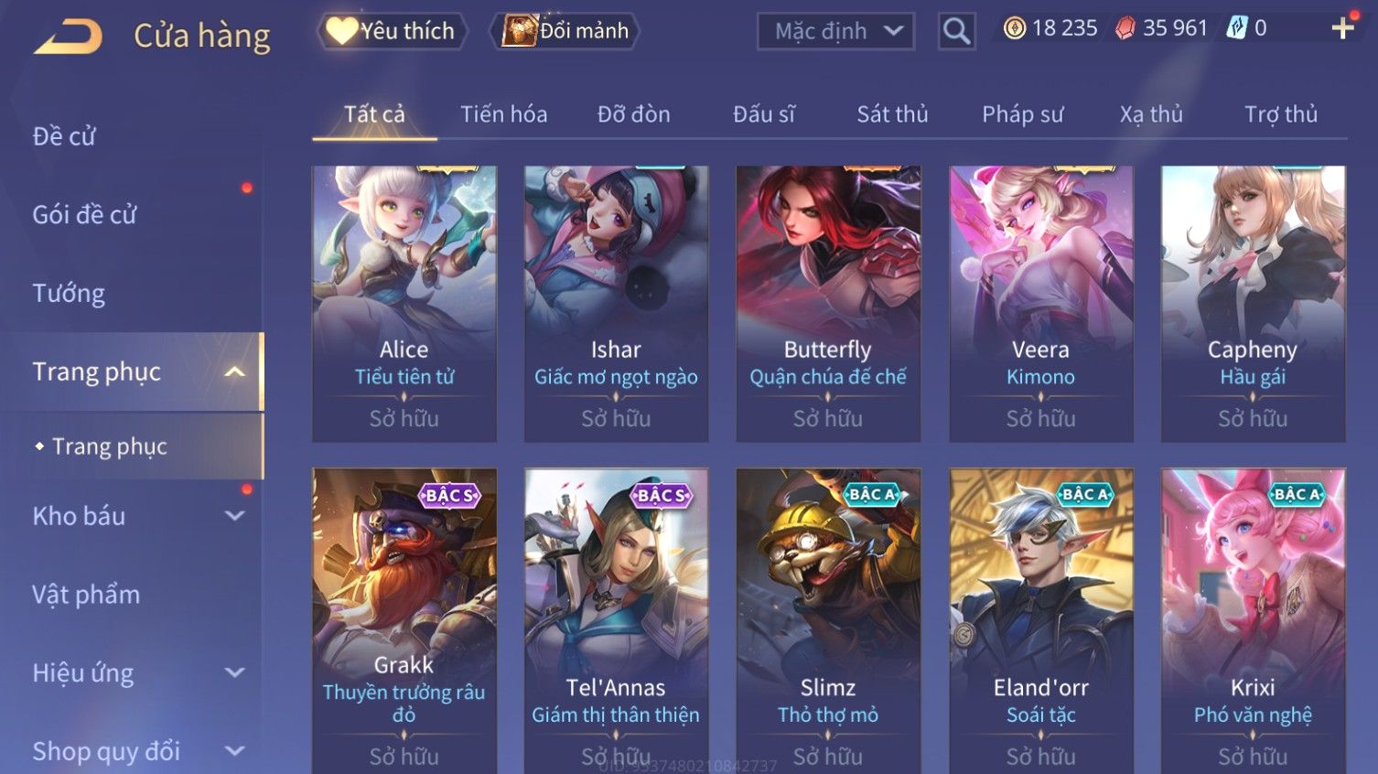Switch to the Sát thủ tab

pos(892,114)
